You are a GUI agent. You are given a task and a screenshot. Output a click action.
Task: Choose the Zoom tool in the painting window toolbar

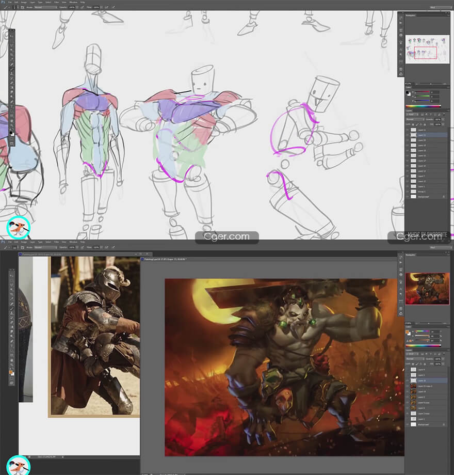pos(11,365)
